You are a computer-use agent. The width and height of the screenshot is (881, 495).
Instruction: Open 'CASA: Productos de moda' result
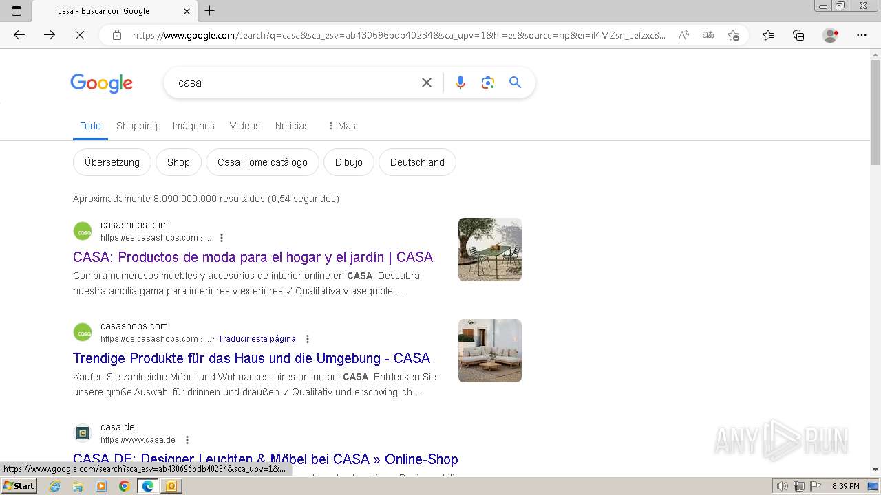point(253,257)
